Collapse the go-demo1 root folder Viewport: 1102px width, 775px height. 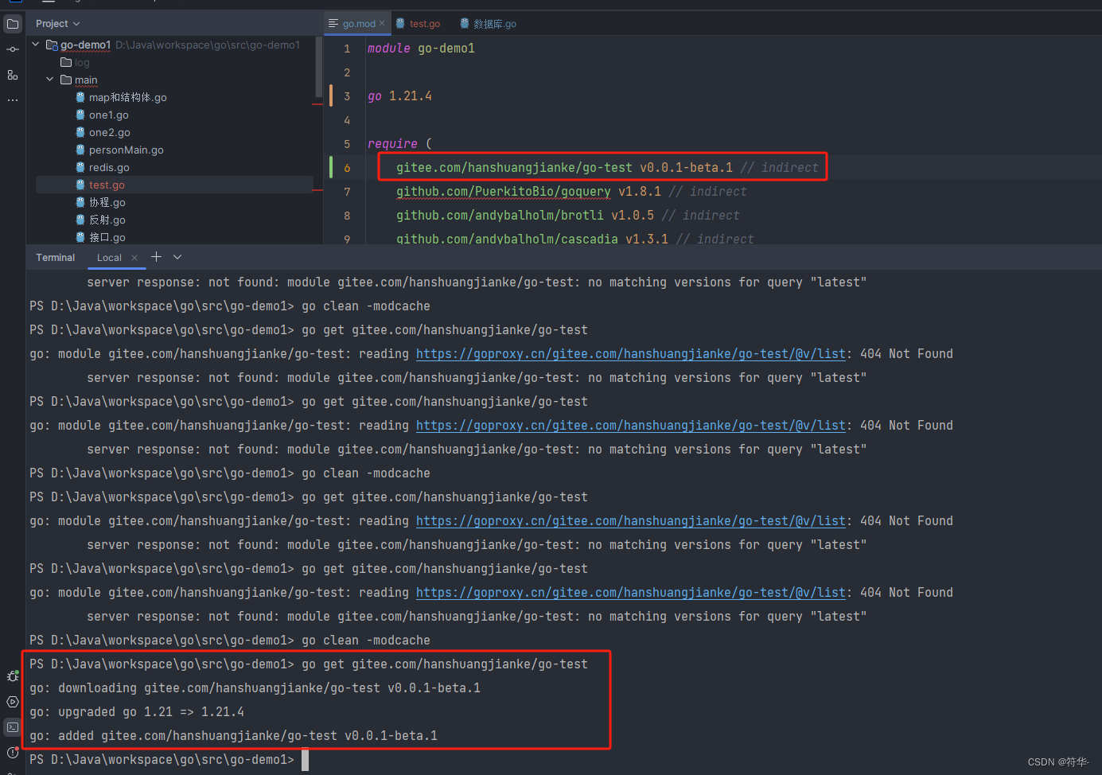[36, 45]
